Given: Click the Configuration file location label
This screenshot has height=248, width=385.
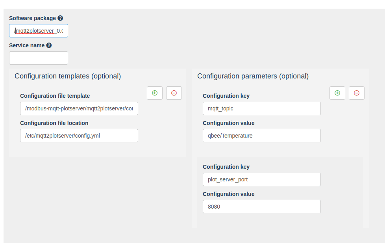Looking at the screenshot, I should click(x=54, y=123).
